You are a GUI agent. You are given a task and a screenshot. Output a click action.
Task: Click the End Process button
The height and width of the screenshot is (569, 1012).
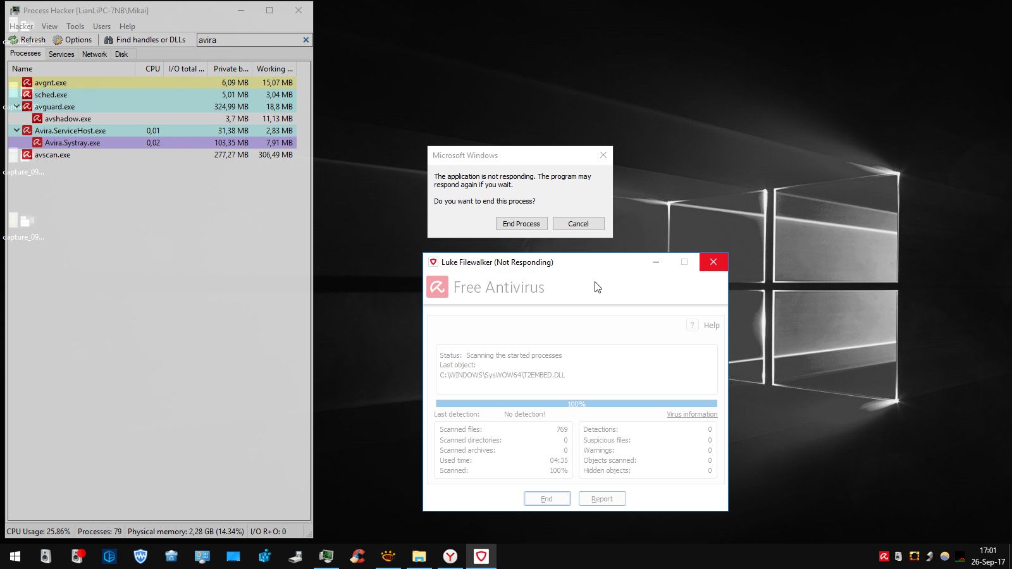click(521, 224)
